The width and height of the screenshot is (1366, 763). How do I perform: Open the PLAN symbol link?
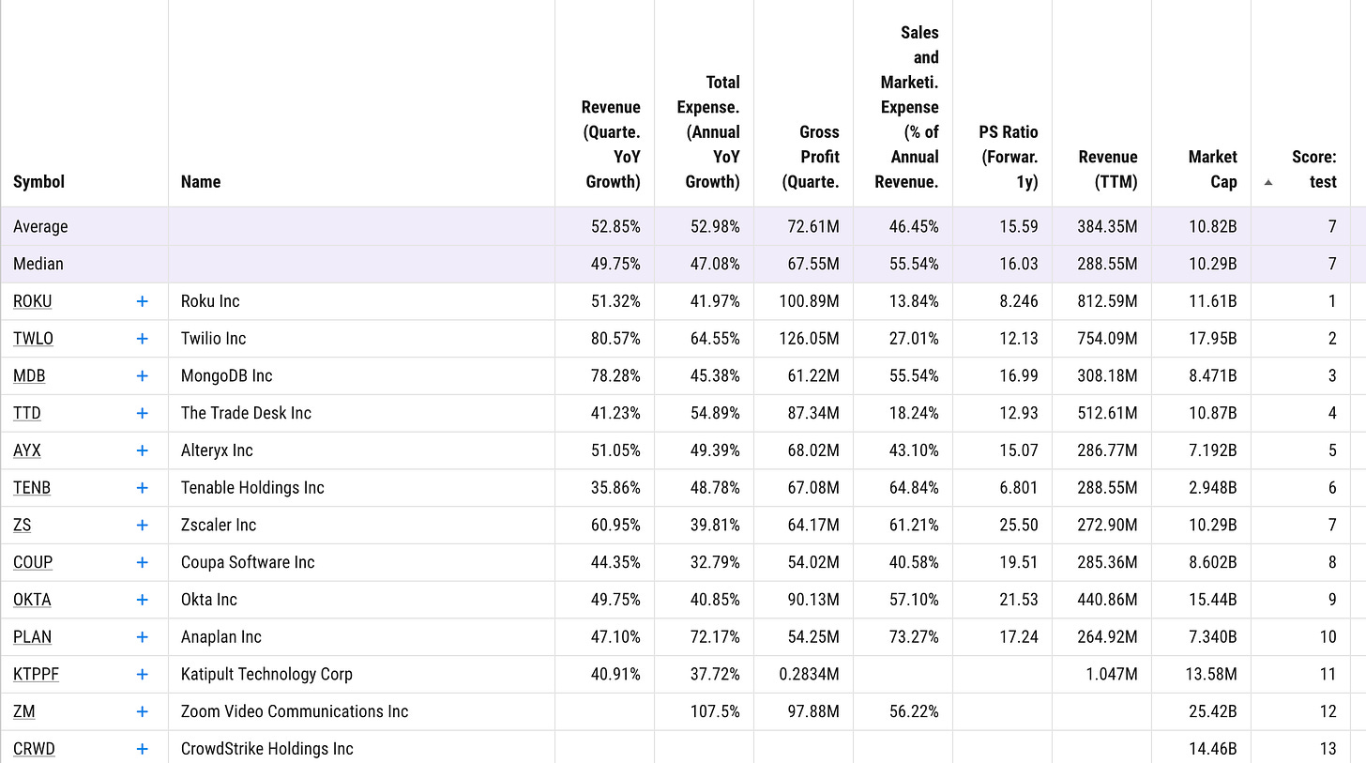32,637
